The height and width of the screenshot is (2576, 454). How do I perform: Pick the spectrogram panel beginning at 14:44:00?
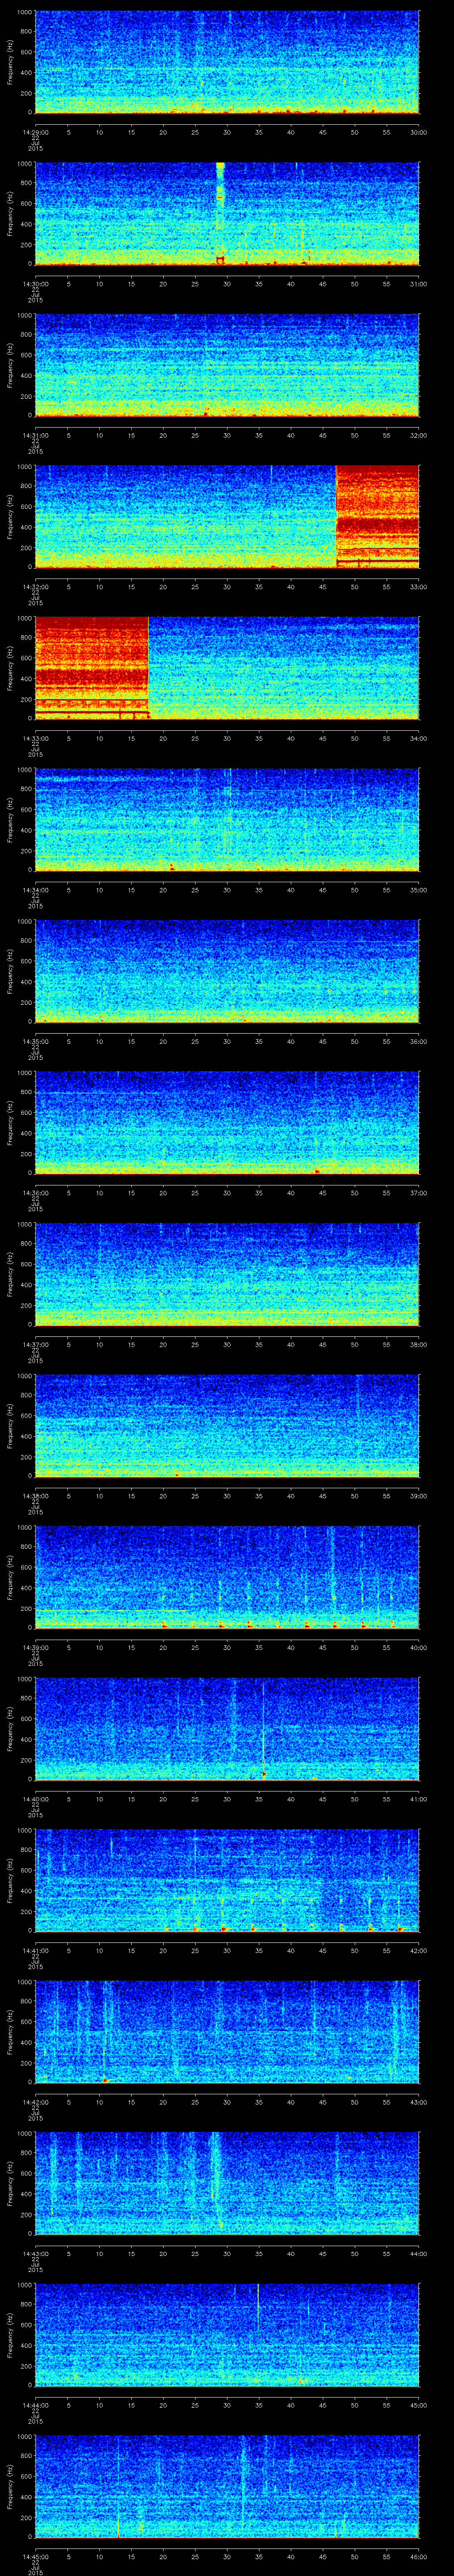227,2335
